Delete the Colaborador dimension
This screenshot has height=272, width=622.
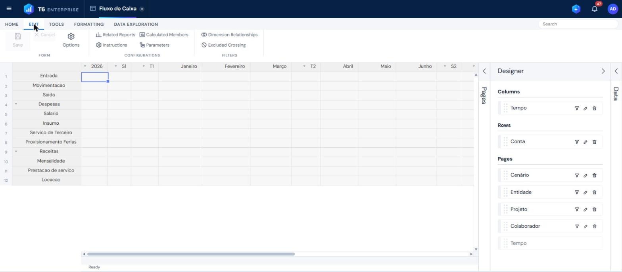coord(594,226)
